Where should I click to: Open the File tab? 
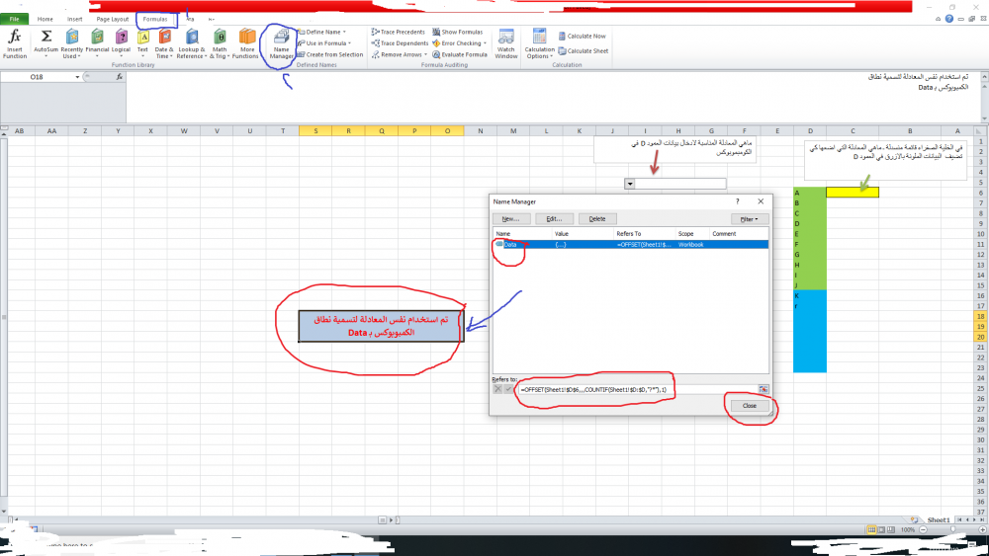point(14,19)
